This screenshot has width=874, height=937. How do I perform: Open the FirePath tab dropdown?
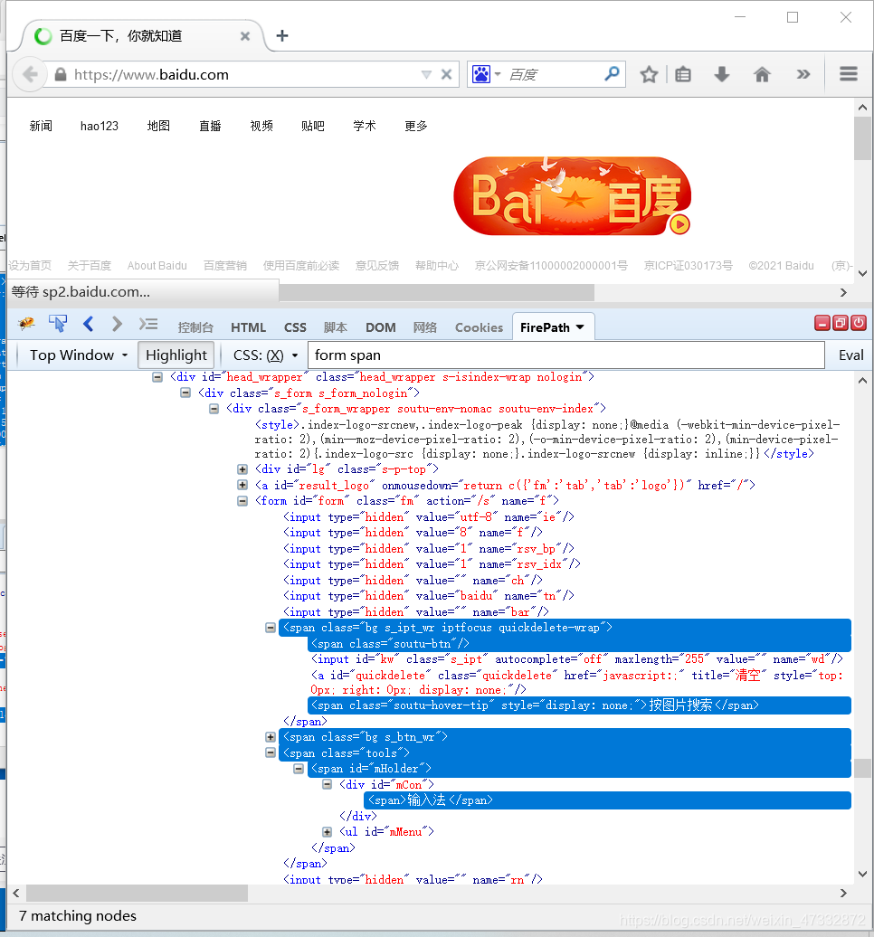580,327
